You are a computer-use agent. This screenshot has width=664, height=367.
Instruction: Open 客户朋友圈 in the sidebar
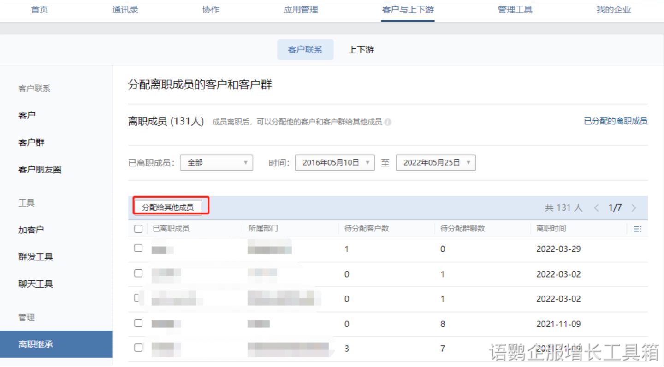pos(40,170)
